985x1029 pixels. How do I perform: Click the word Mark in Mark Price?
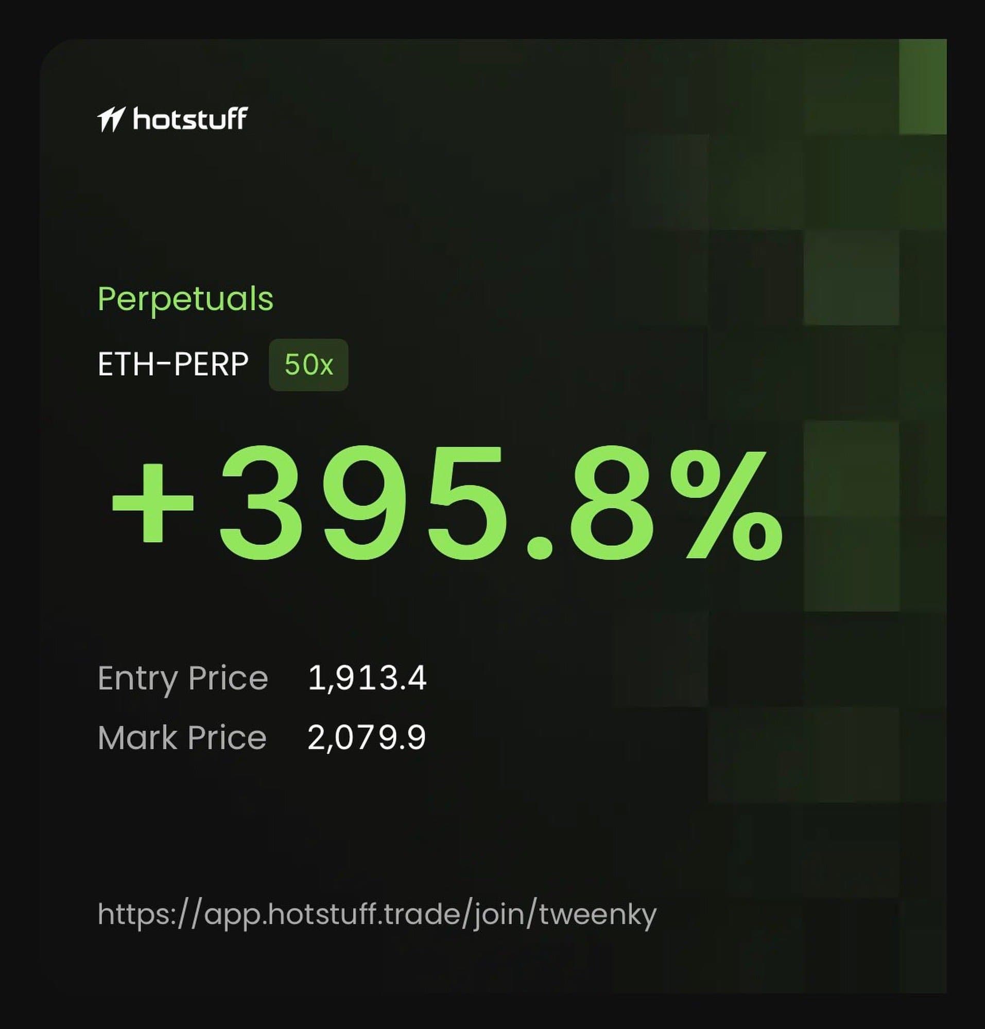137,738
